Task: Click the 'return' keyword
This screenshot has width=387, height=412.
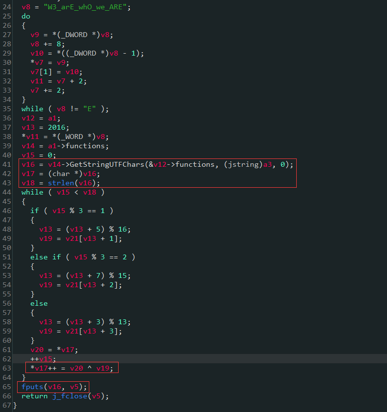Action: coord(35,396)
